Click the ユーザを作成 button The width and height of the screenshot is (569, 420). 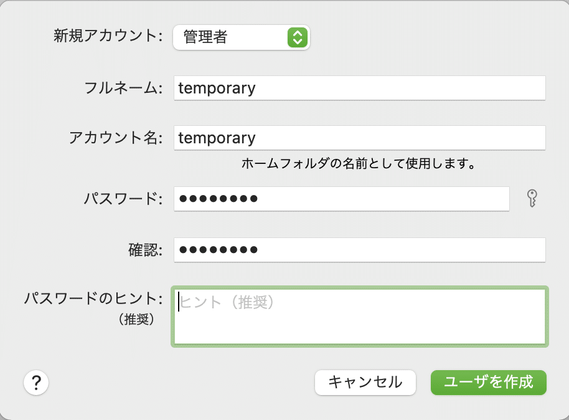[x=488, y=382]
